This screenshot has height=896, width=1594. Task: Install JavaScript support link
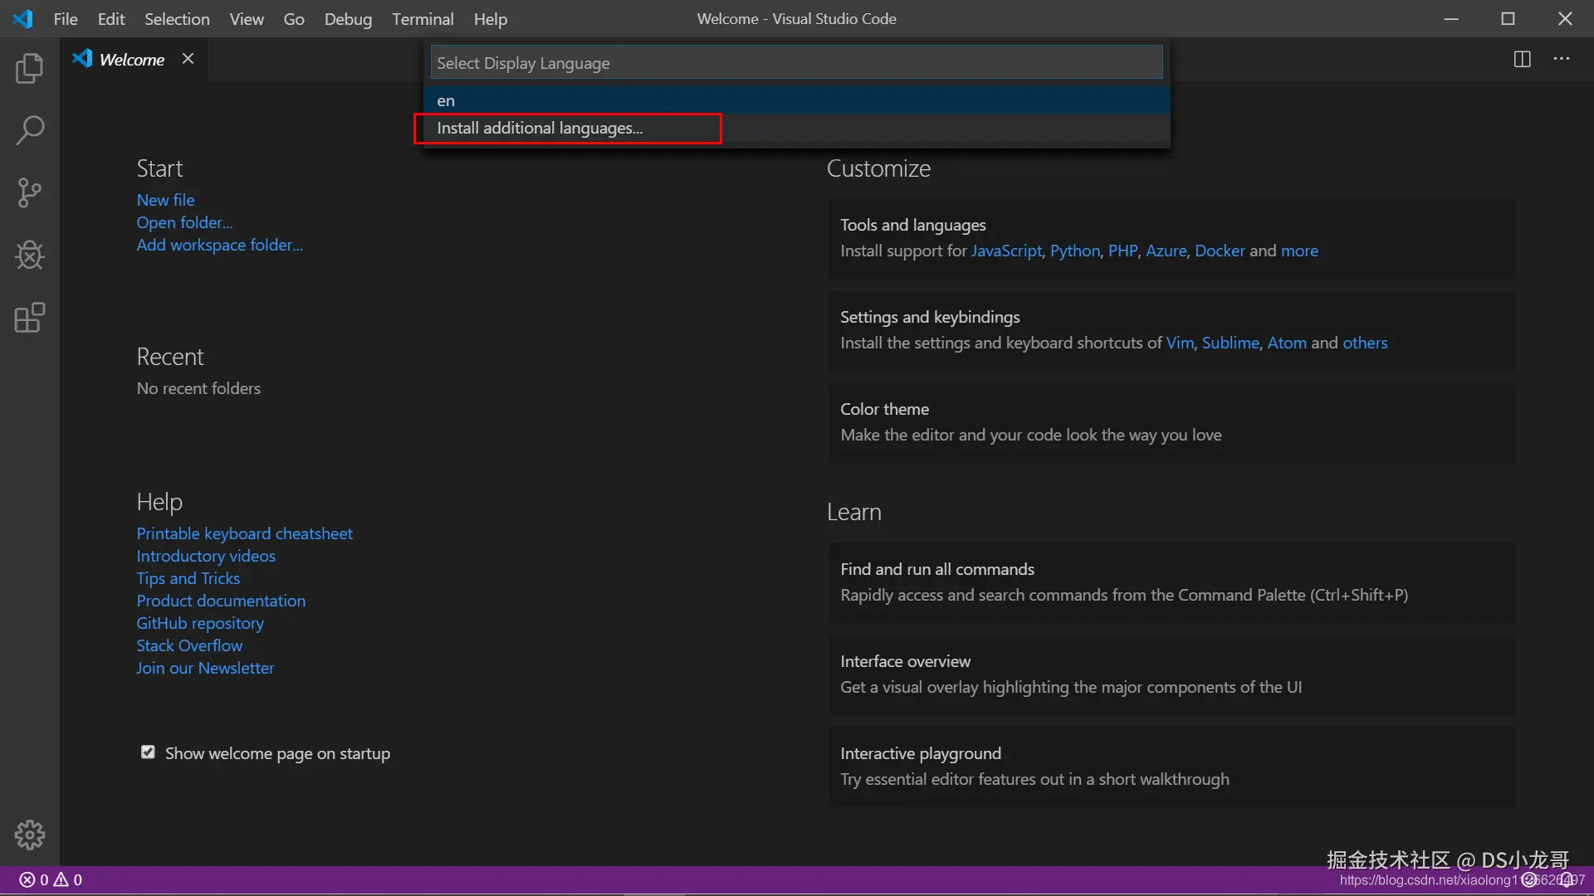[x=1006, y=251]
